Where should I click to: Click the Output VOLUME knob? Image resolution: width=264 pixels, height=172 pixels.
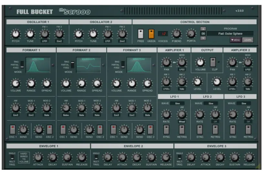pos(200,62)
